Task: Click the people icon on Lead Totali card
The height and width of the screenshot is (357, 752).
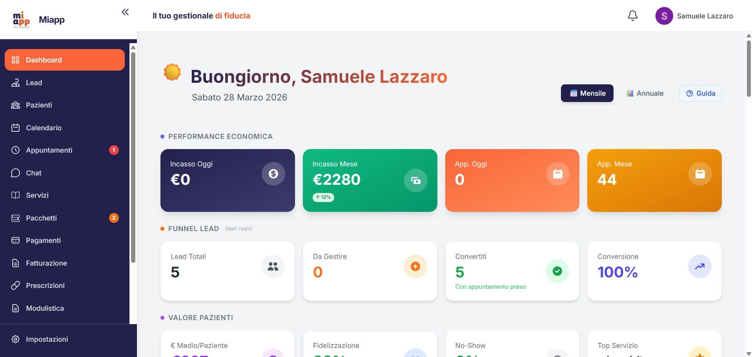Action: (273, 266)
